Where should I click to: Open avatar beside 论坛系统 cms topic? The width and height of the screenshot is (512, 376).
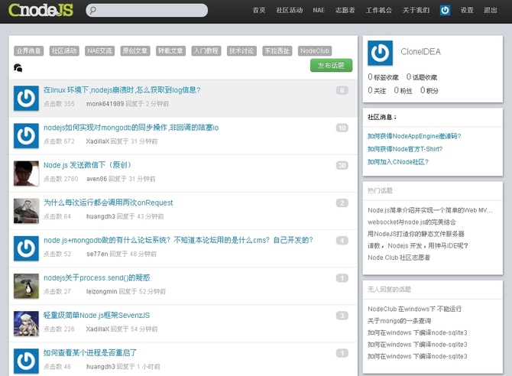tap(26, 248)
